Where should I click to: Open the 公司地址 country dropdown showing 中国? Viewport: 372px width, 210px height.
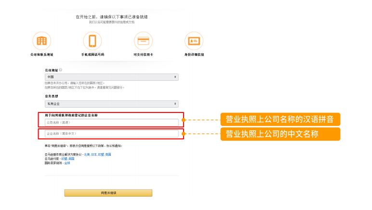111,77
